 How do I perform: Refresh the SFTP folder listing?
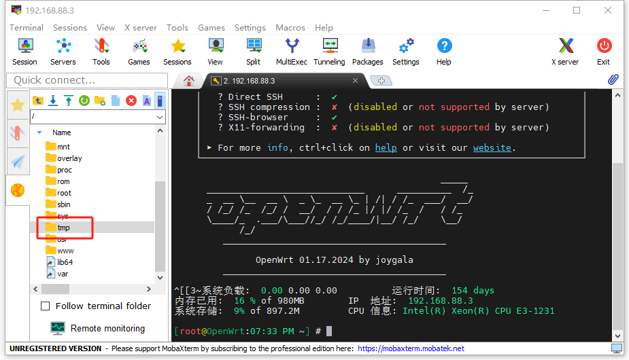point(84,101)
